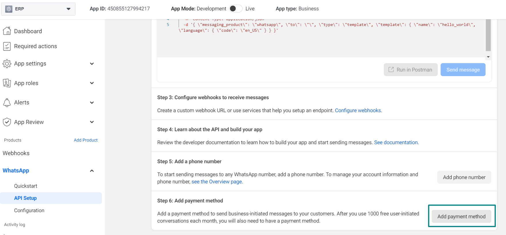The height and width of the screenshot is (235, 506).
Task: Click the Step 4 Learn about the API heading
Action: point(210,129)
